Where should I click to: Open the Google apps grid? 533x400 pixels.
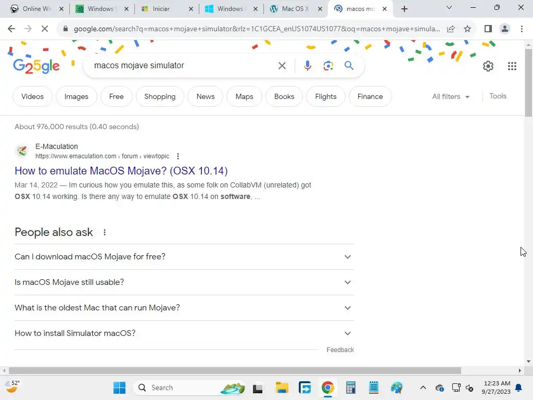(512, 66)
